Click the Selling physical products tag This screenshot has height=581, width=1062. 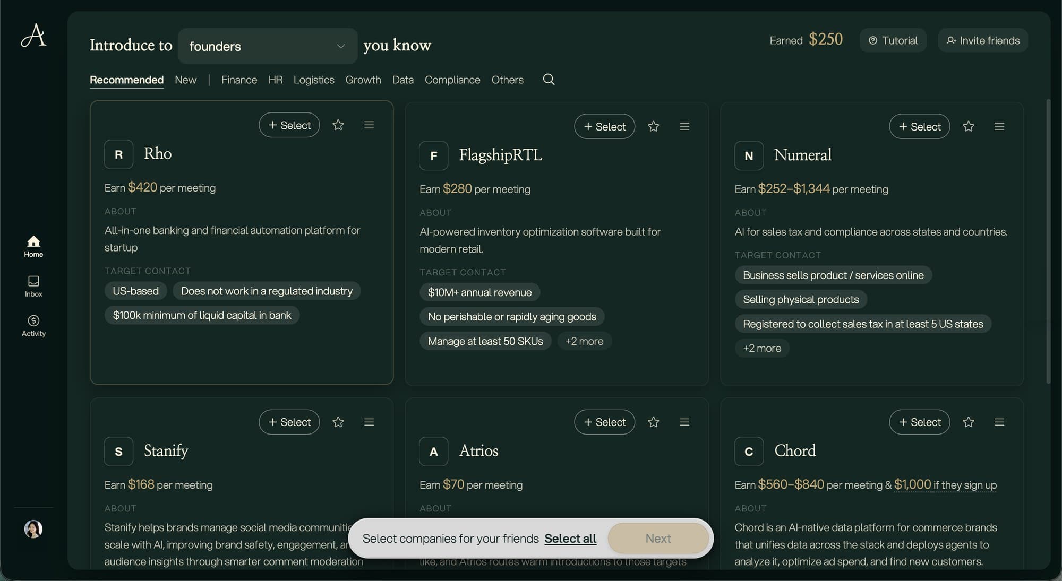coord(801,300)
